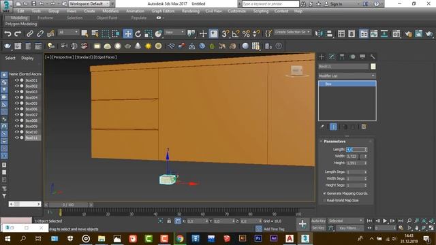The image size is (436, 245).
Task: Open the Customize menu
Action: 236,11
